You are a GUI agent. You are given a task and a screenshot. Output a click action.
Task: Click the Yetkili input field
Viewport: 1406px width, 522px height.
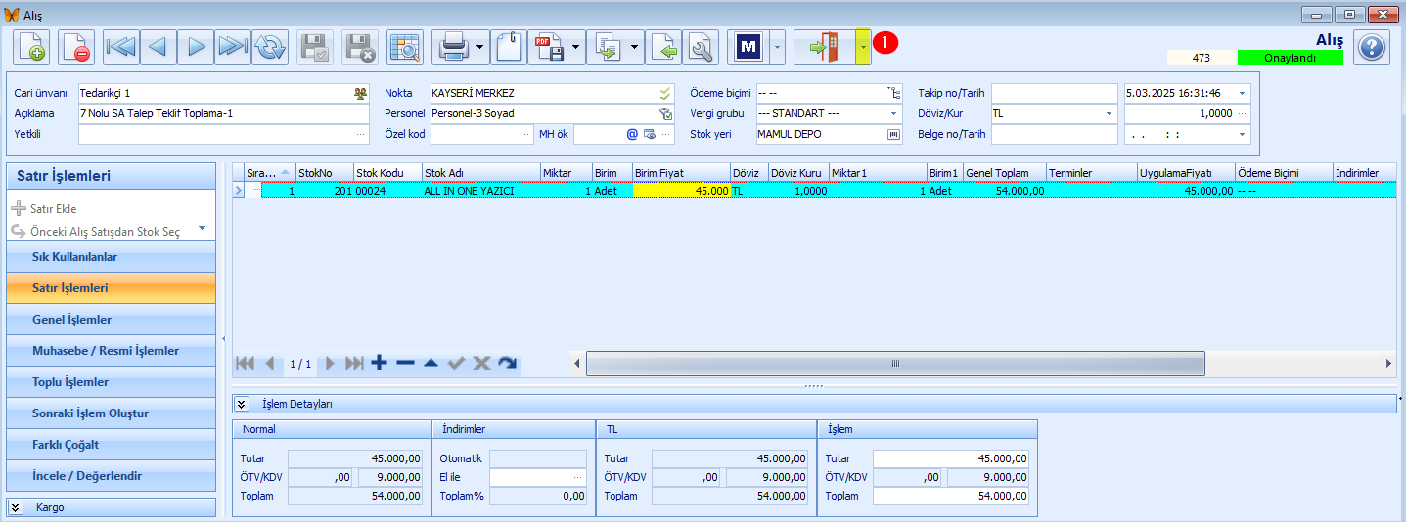tap(224, 134)
